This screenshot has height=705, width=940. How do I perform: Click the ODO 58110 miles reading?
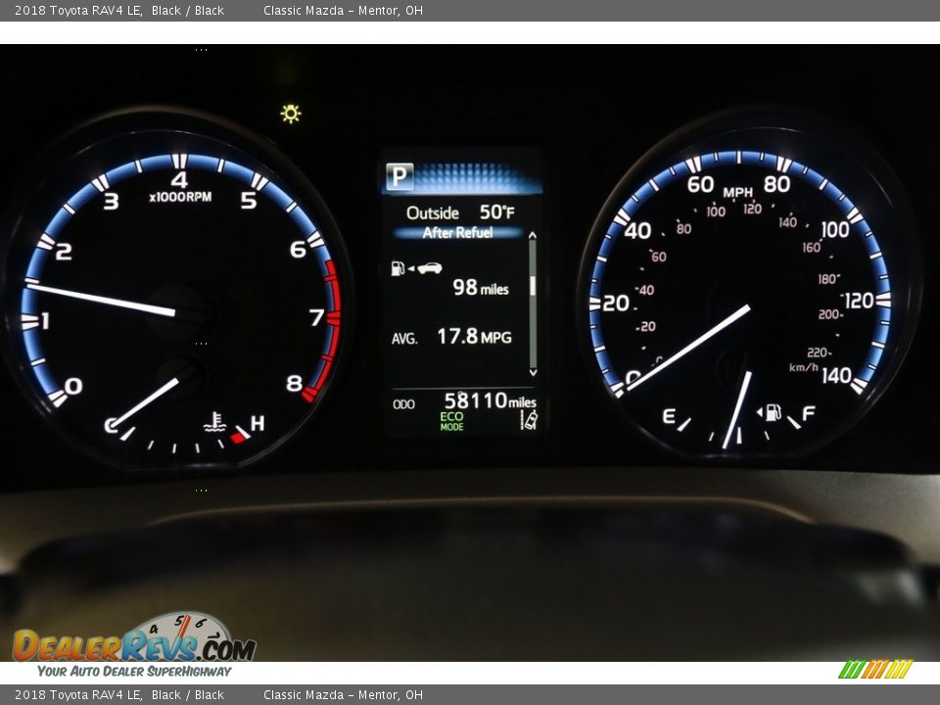pos(464,400)
